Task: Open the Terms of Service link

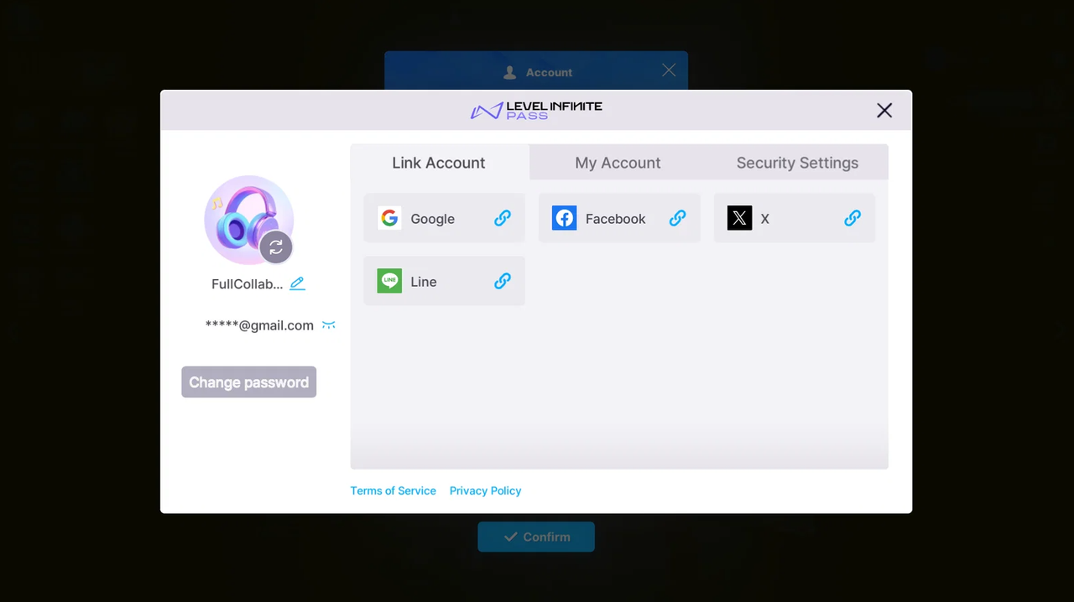Action: coord(394,490)
